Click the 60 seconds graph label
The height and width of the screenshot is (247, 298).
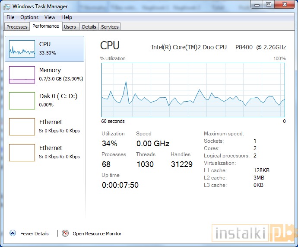click(x=113, y=121)
